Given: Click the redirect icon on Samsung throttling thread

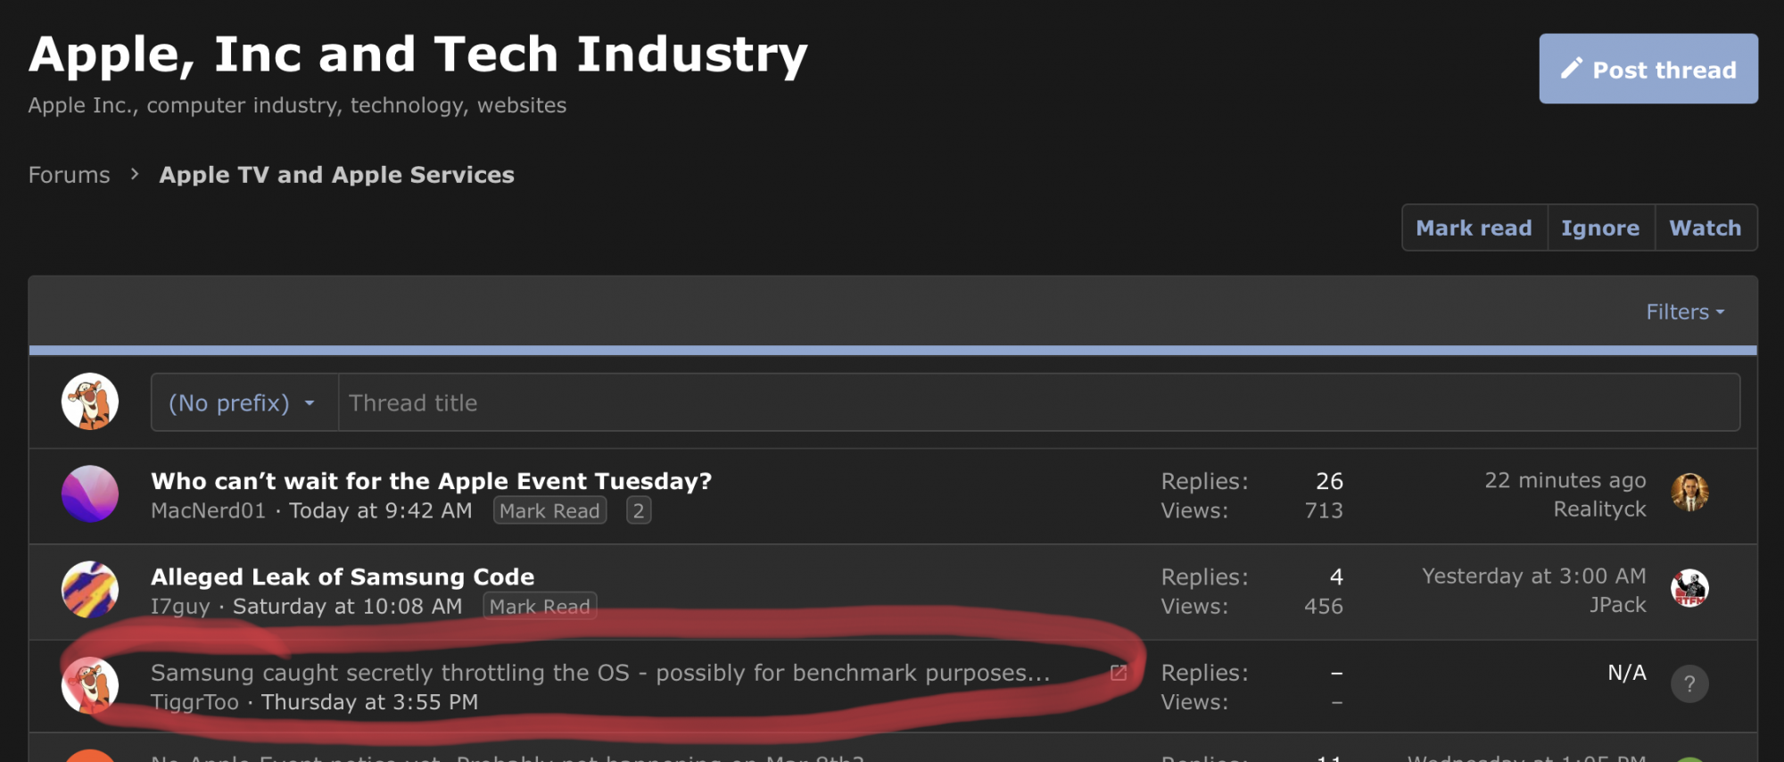Looking at the screenshot, I should point(1118,673).
